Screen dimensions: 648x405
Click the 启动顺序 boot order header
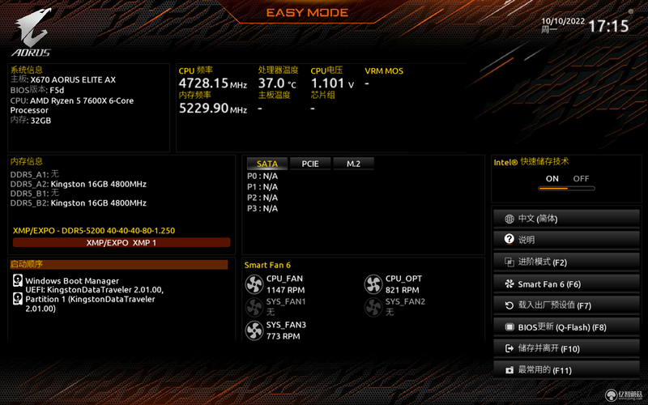click(118, 265)
